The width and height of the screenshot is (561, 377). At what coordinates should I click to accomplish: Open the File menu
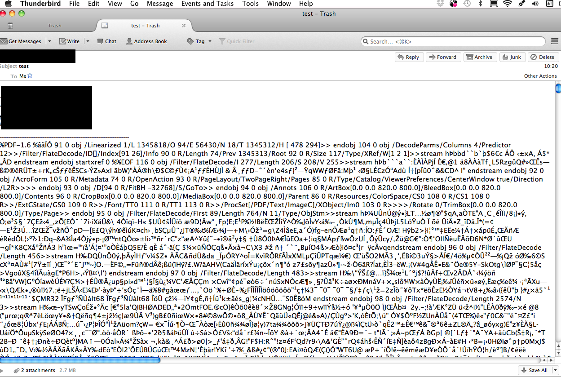coord(75,4)
